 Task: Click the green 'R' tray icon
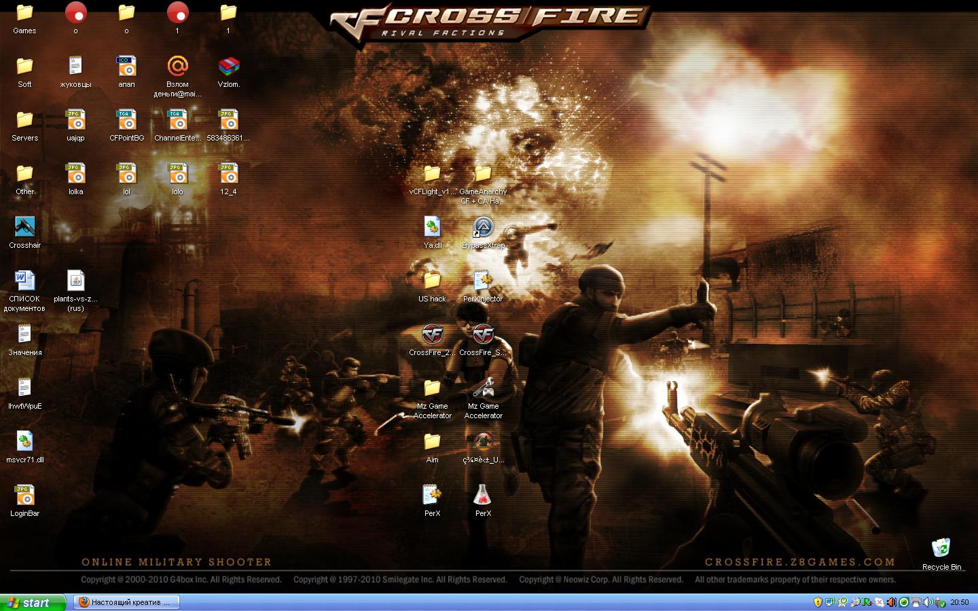[867, 602]
